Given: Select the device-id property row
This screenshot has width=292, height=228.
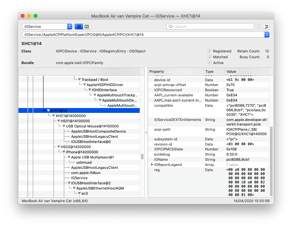Looking at the screenshot, I should pos(209,80).
